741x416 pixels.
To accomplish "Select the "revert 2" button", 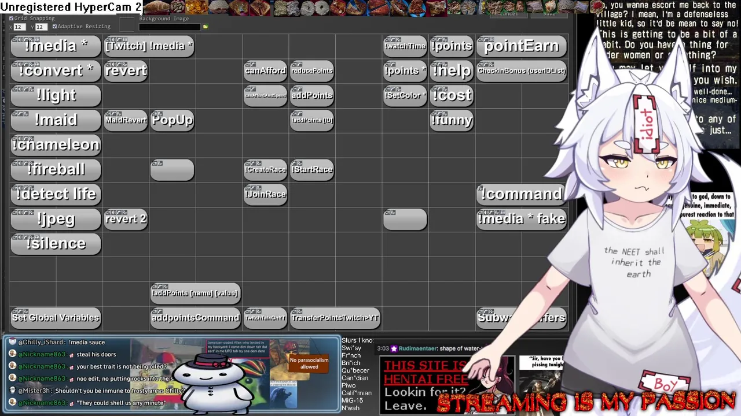I will 126,219.
